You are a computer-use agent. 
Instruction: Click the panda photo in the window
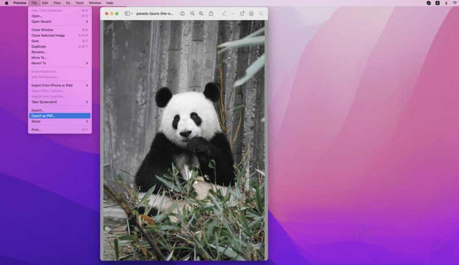tap(184, 140)
